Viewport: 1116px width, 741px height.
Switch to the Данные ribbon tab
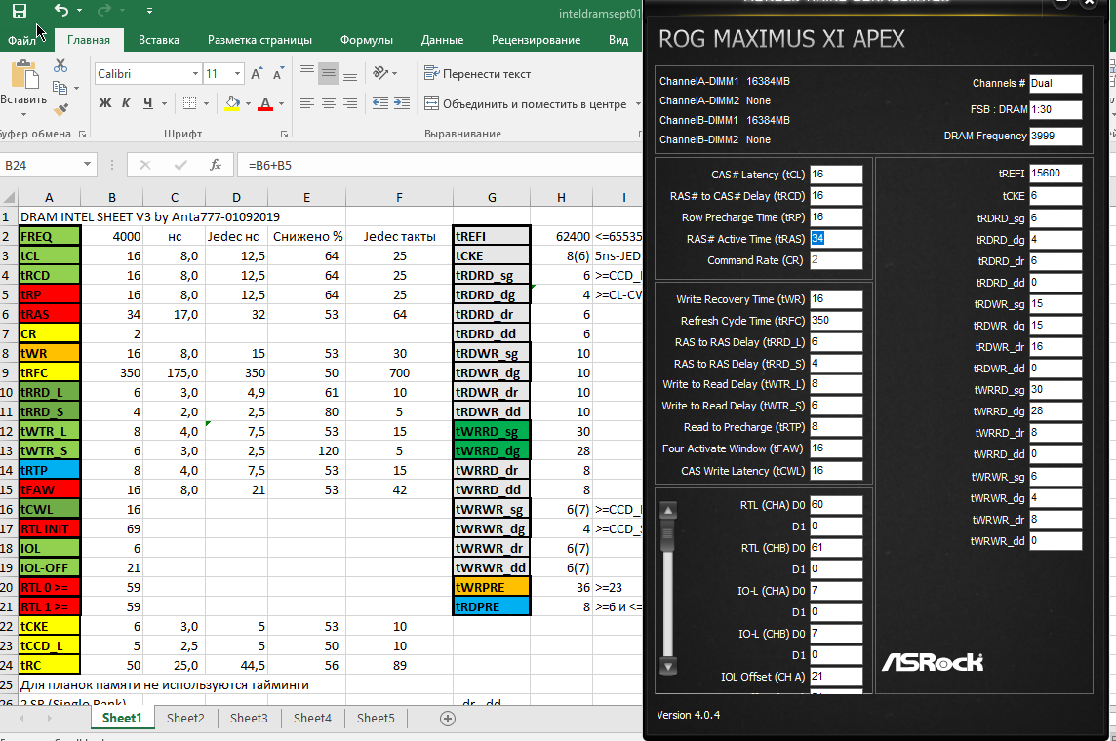pos(442,40)
